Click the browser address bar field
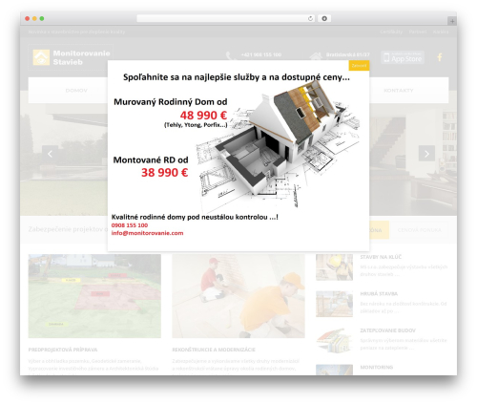Image resolution: width=477 pixels, height=404 pixels. (225, 19)
